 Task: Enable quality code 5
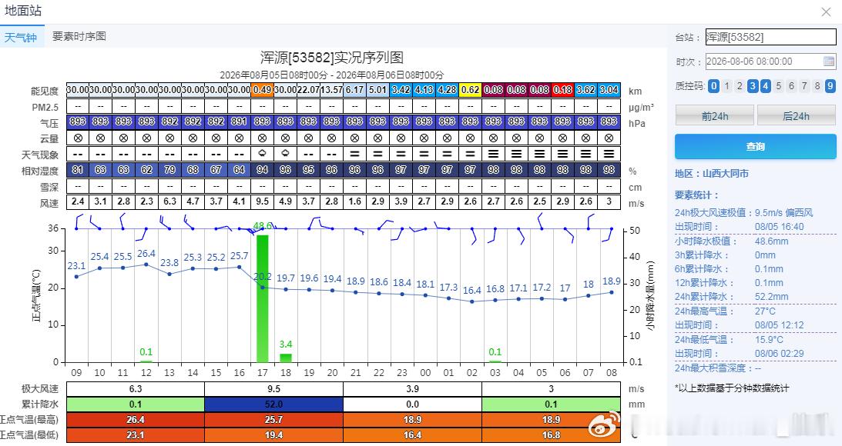coord(779,86)
